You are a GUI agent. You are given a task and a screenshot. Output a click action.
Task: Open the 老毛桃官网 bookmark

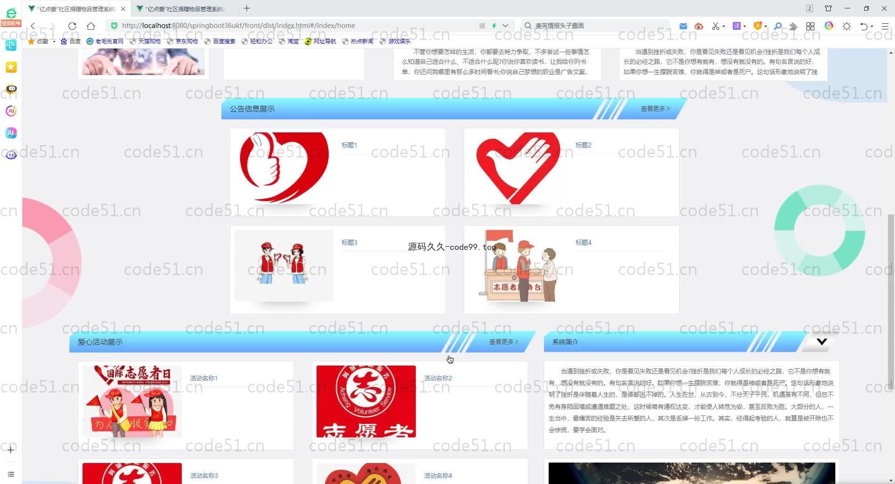(105, 41)
